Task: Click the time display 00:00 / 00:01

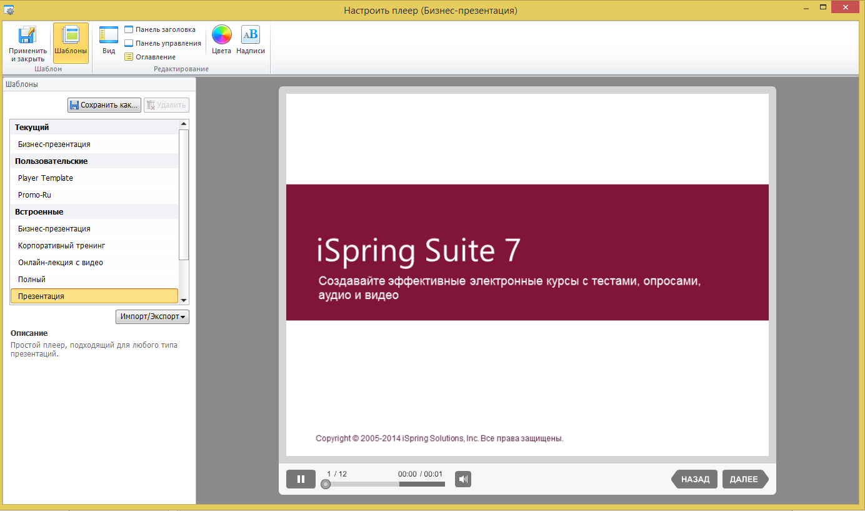Action: pos(420,474)
